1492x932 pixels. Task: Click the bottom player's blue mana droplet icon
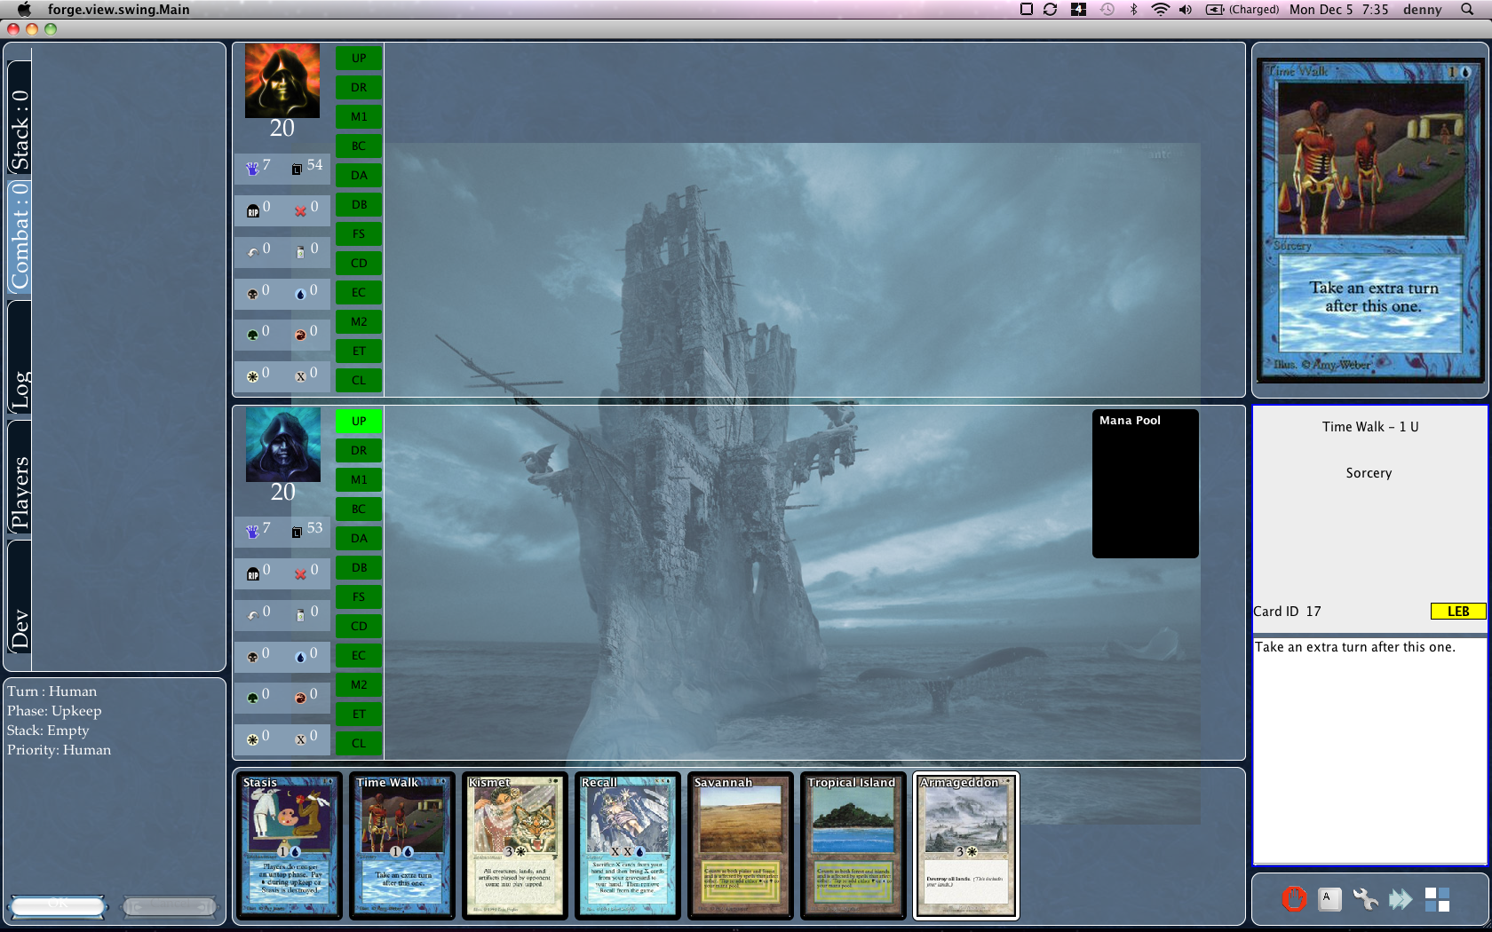click(x=300, y=657)
